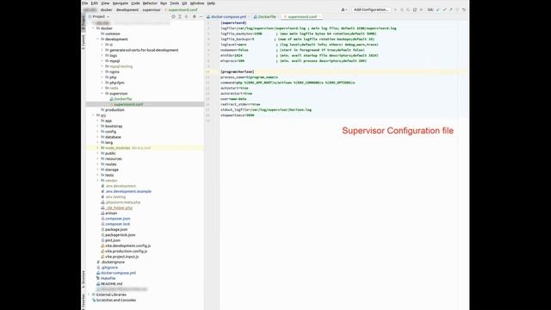Select the storage folder
The height and width of the screenshot is (310, 551).
pyautogui.click(x=112, y=170)
